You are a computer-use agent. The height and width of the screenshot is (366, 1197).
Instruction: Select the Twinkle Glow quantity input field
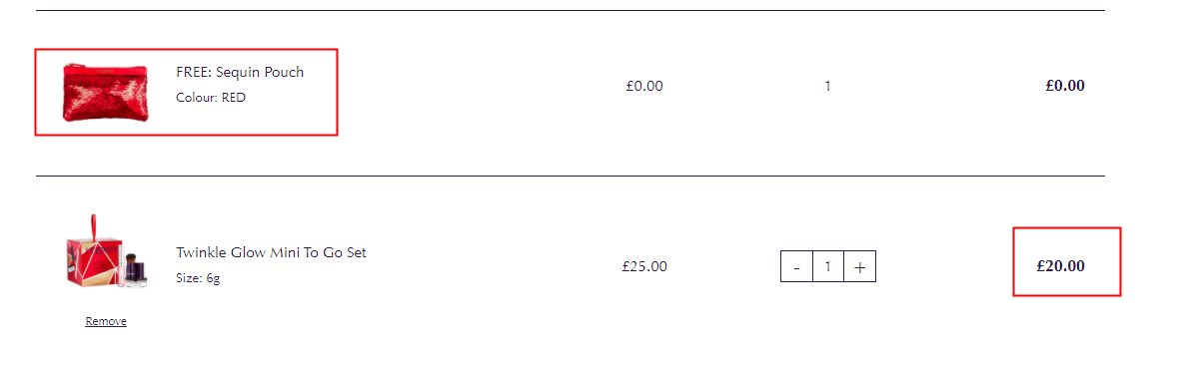pyautogui.click(x=828, y=267)
